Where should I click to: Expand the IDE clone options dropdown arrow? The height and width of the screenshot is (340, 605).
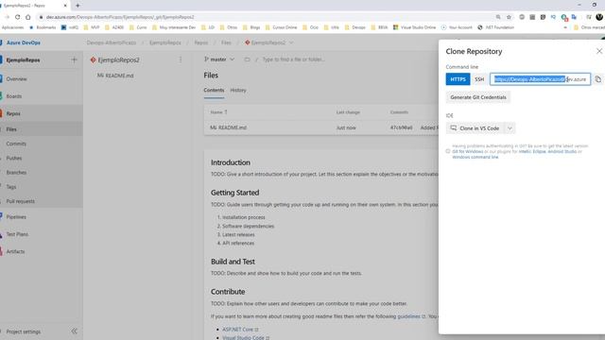click(510, 128)
